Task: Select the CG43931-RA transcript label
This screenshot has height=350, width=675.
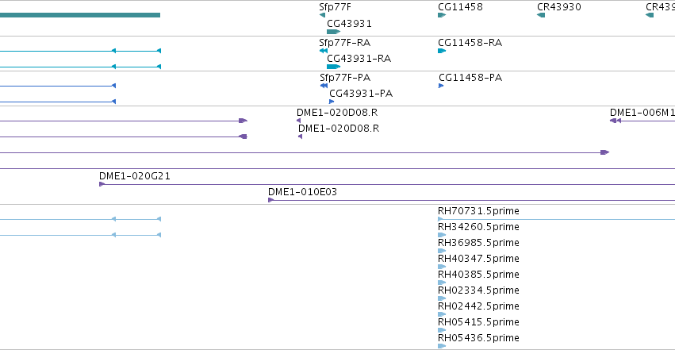Action: 359,58
